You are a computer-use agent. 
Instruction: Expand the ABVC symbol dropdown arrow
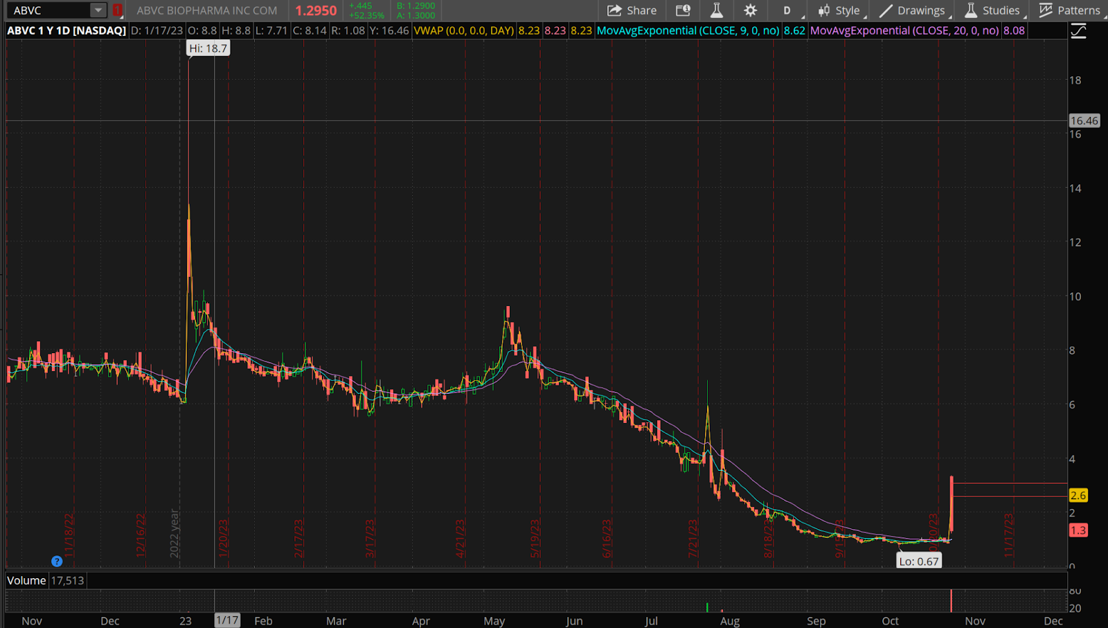98,10
